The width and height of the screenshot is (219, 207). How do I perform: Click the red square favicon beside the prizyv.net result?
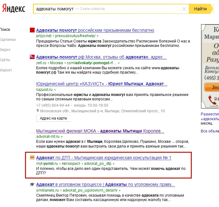32,30
